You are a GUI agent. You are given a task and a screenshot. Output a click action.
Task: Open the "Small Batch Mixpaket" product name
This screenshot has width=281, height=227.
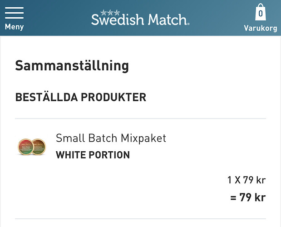[x=111, y=138]
